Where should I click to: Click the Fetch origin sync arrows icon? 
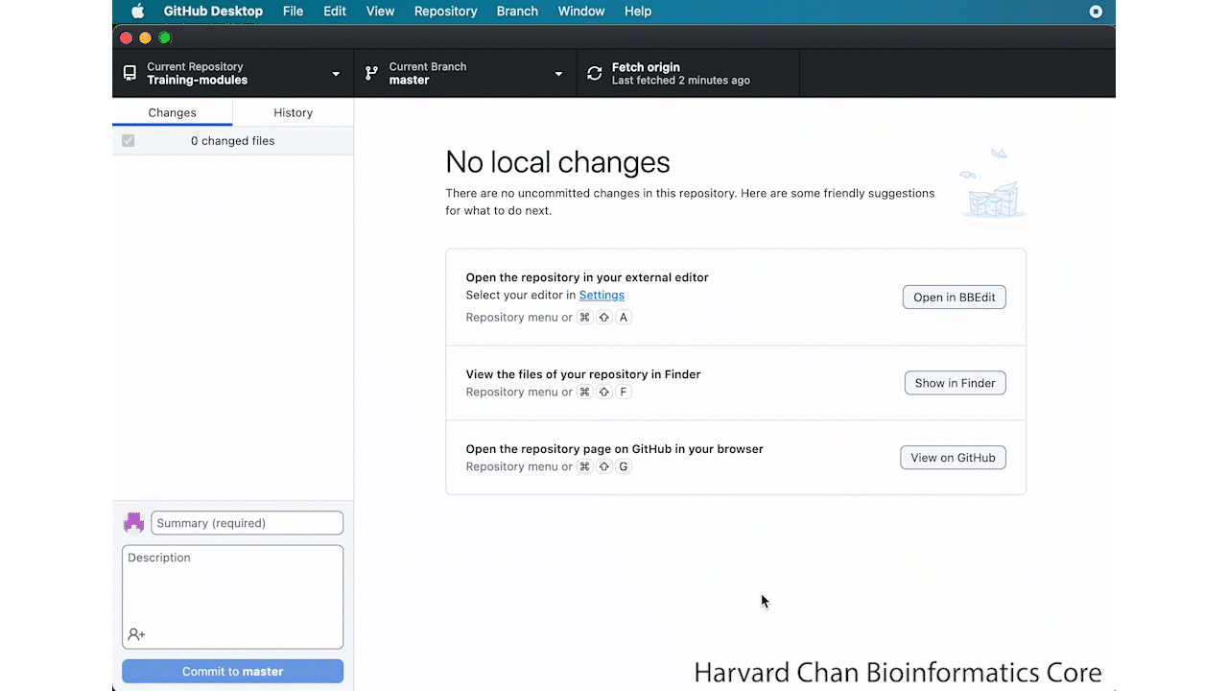tap(595, 74)
